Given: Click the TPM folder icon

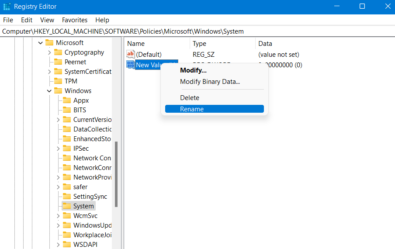Looking at the screenshot, I should pos(58,81).
